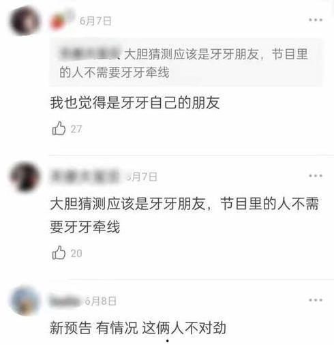Tap the comment 新预告 有情况 这俩人不对劲
Screen dimensions: 334x345
pyautogui.click(x=138, y=328)
